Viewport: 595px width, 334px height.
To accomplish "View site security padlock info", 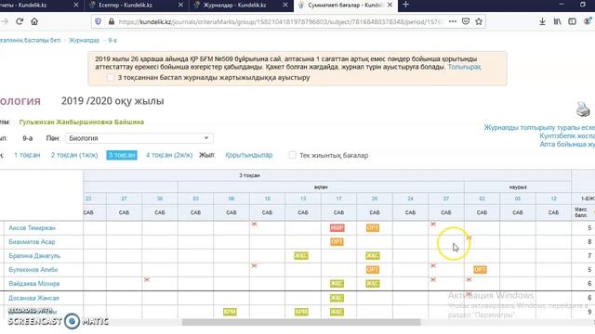I will coord(112,21).
